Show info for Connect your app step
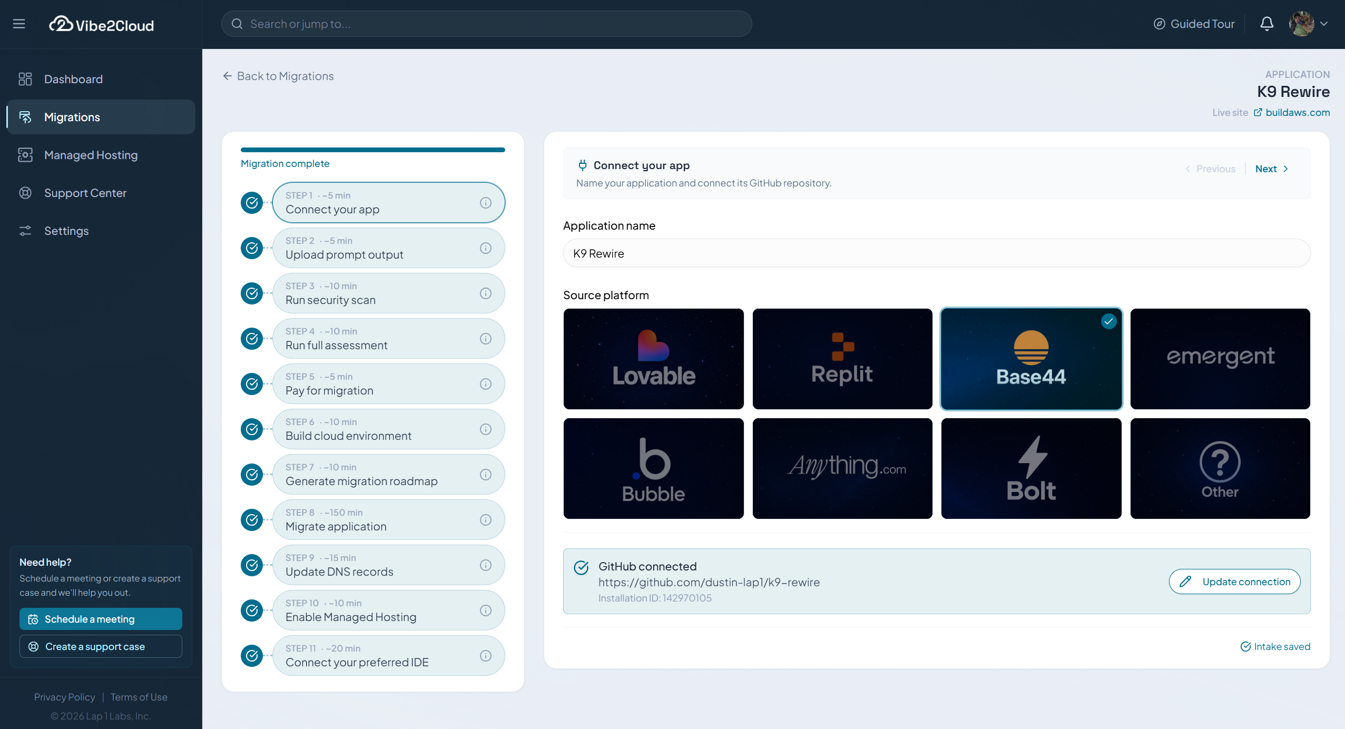Image resolution: width=1345 pixels, height=729 pixels. coord(486,203)
